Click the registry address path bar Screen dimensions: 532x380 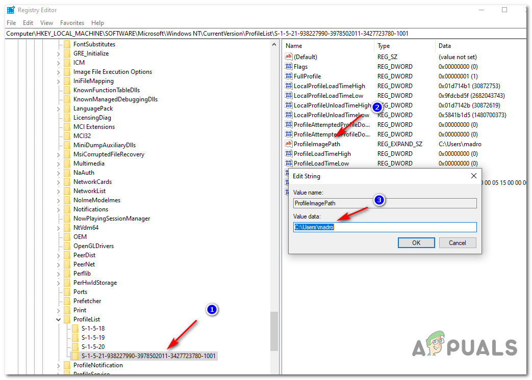coord(266,34)
